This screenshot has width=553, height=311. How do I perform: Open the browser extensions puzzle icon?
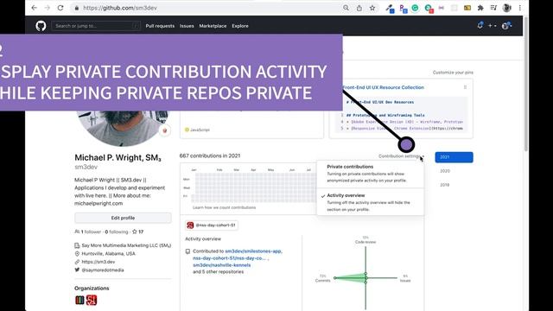(x=480, y=8)
